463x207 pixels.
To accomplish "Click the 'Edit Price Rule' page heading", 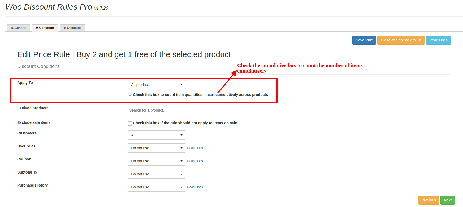I will coord(124,54).
